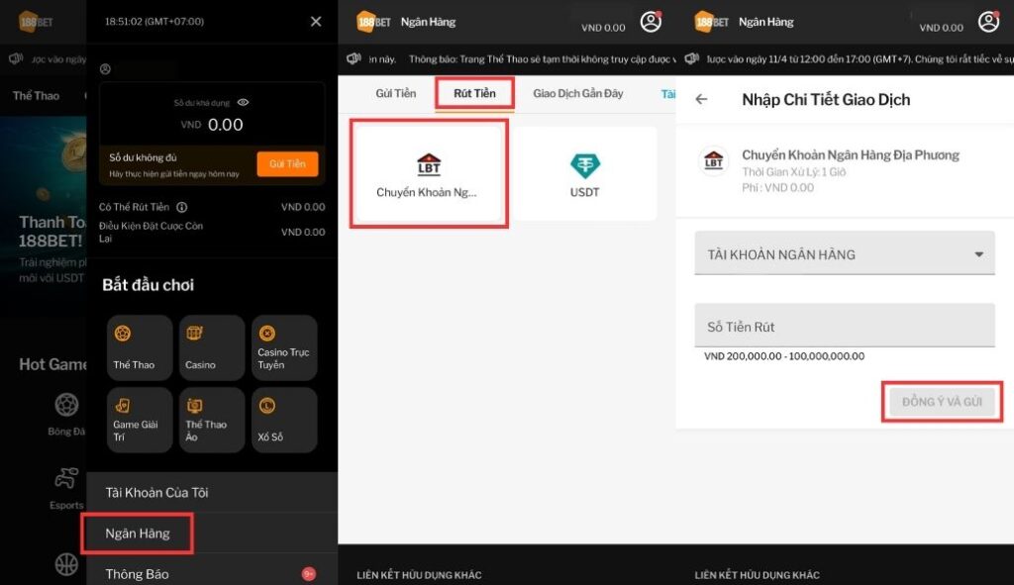
Task: Open profile icon in right panel header
Action: tap(989, 22)
